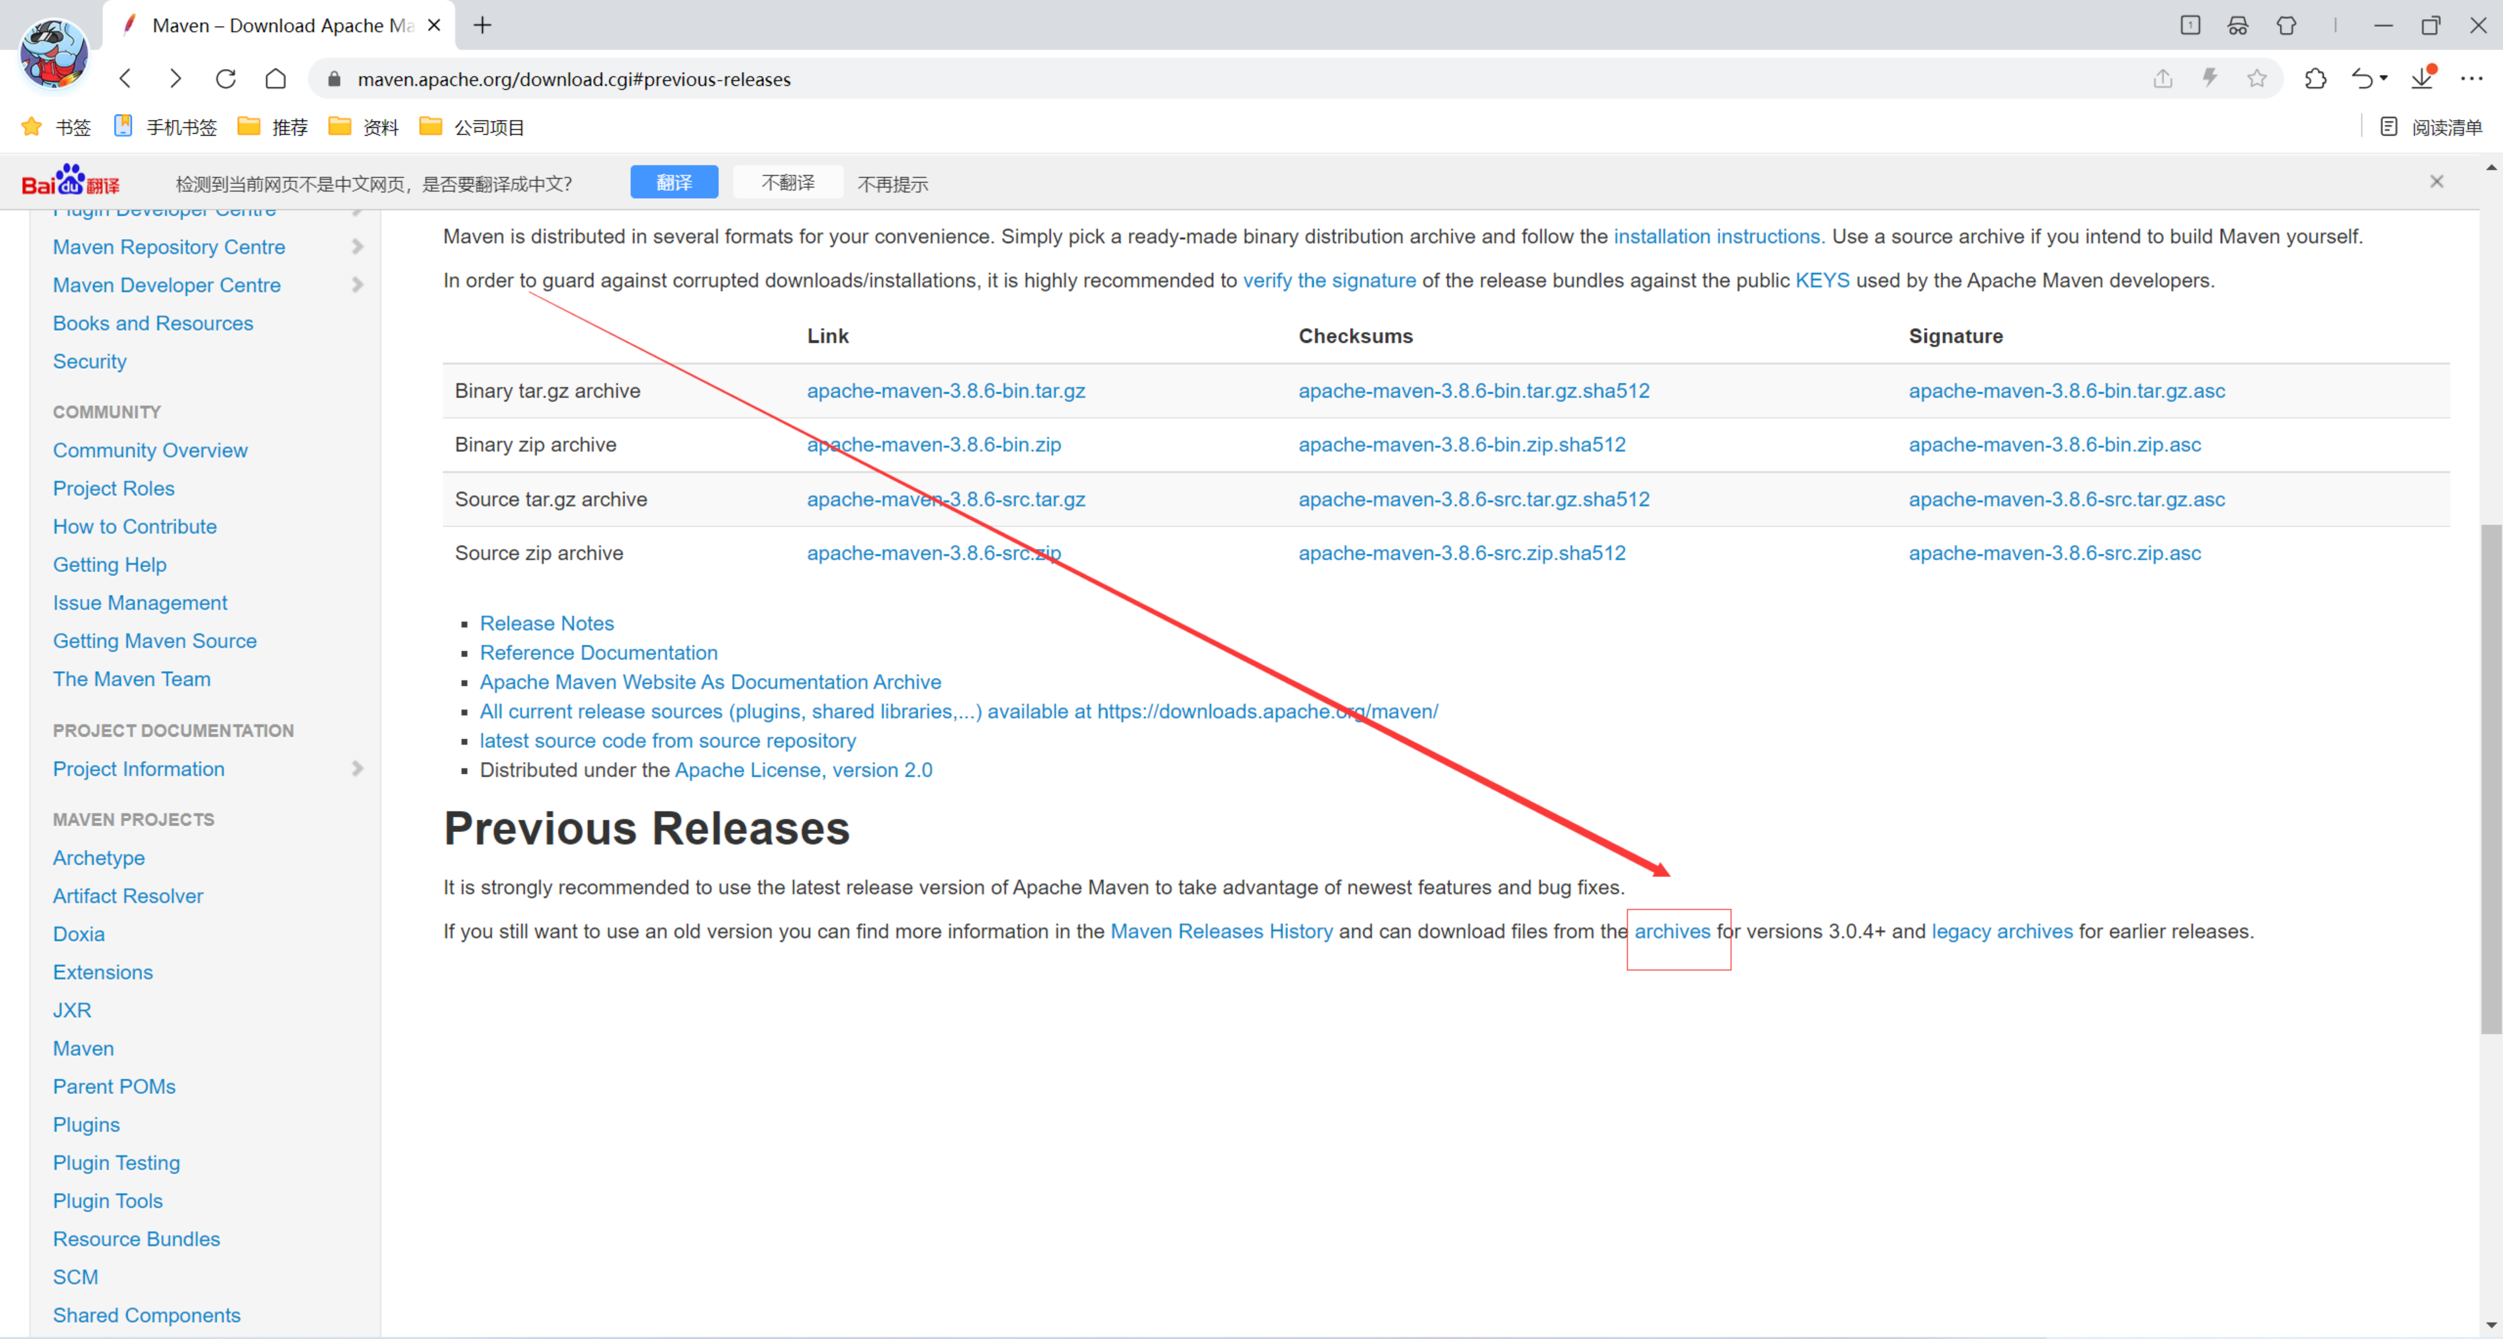Open the 阅读清单 reading list

(x=2432, y=127)
